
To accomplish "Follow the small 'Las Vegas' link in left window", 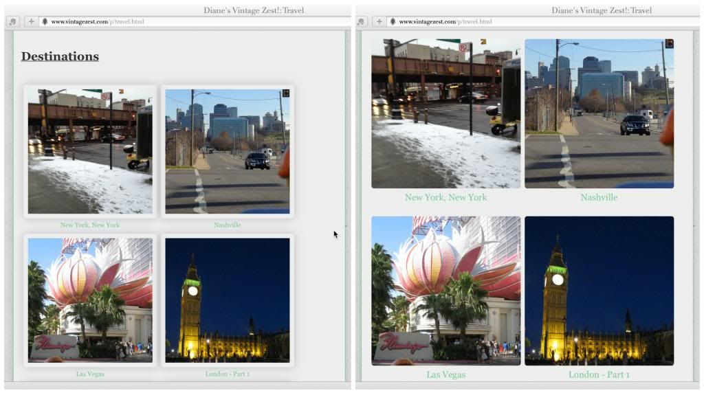I will tap(90, 374).
